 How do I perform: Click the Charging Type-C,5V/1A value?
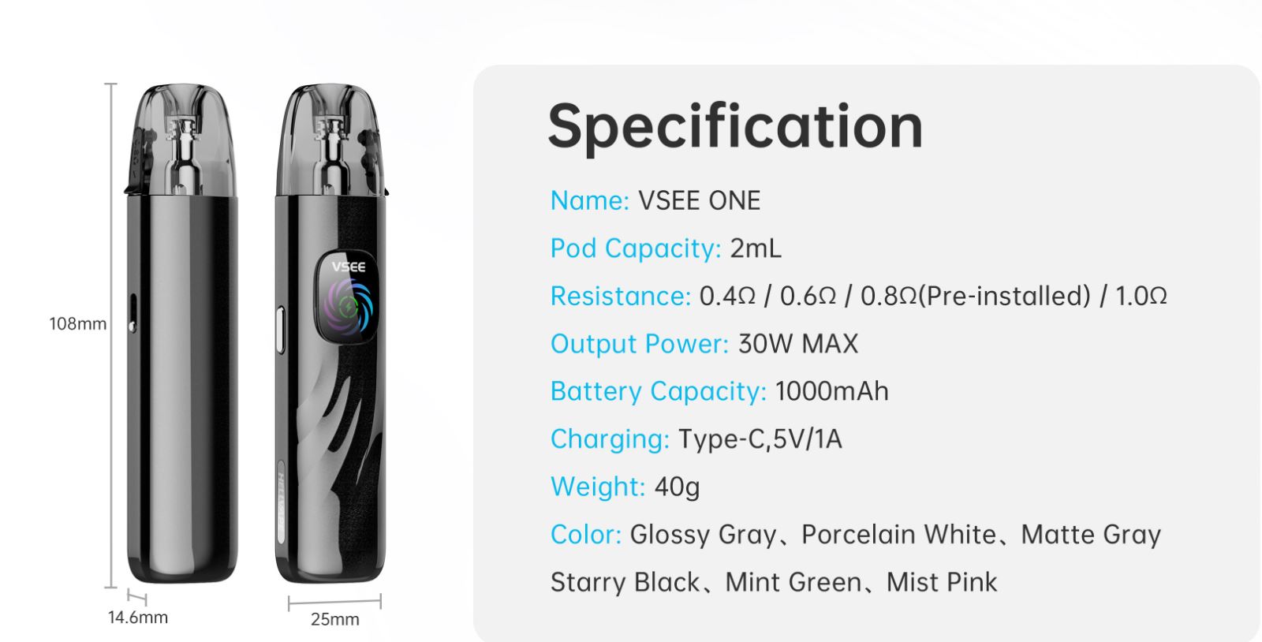760,439
